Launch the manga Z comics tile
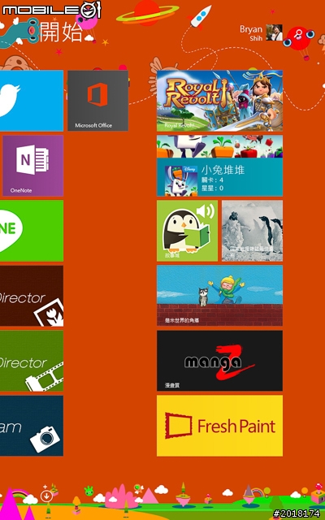 pyautogui.click(x=219, y=361)
